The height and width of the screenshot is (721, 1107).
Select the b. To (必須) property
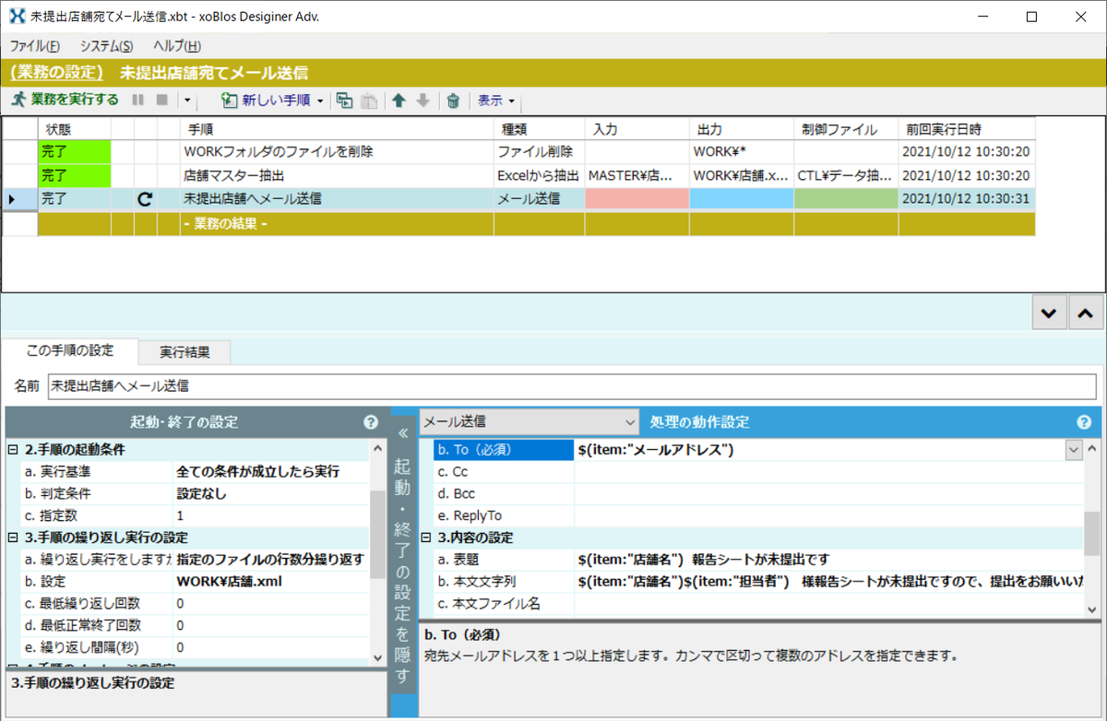tap(504, 450)
